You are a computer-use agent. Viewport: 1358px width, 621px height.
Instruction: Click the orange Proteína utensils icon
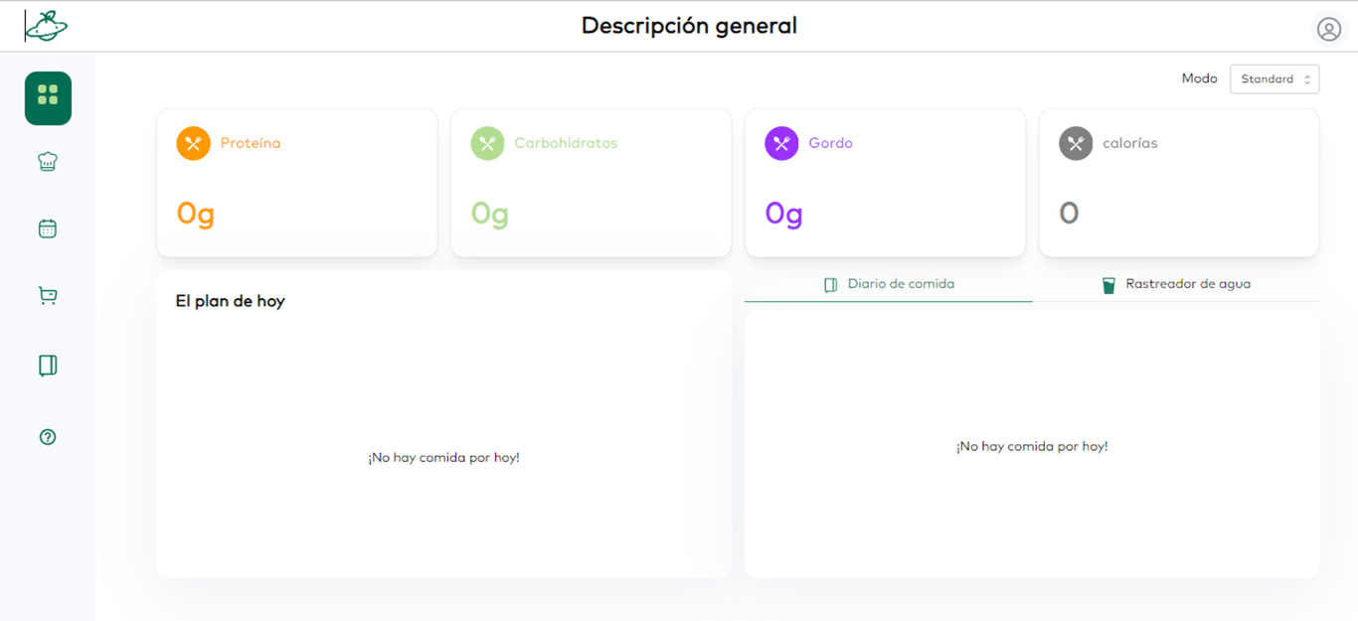(x=193, y=143)
